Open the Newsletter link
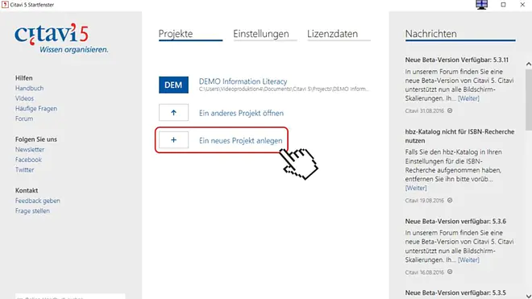The height and width of the screenshot is (299, 532). (x=30, y=150)
